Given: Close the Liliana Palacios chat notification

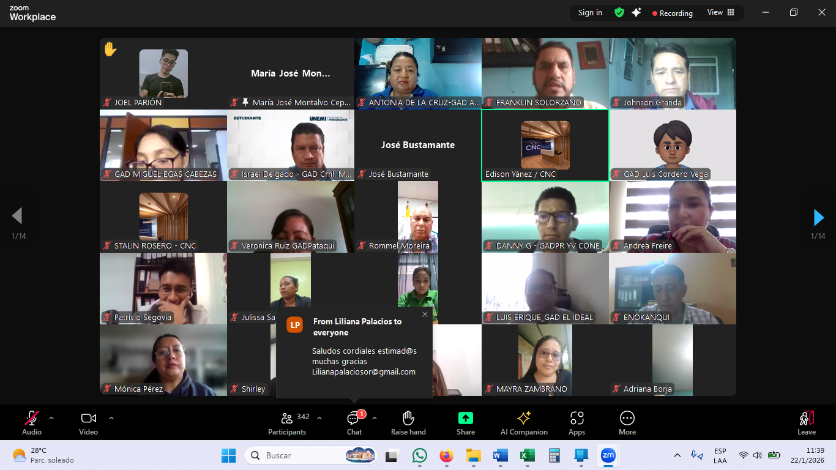Looking at the screenshot, I should [425, 315].
